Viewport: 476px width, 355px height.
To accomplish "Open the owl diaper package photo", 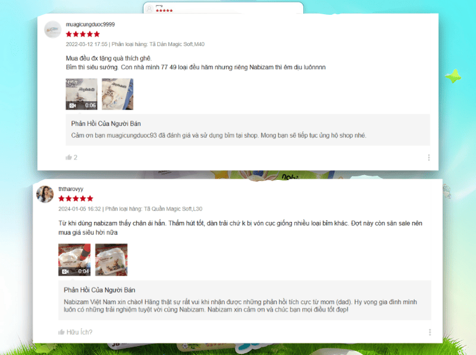I will [x=118, y=94].
